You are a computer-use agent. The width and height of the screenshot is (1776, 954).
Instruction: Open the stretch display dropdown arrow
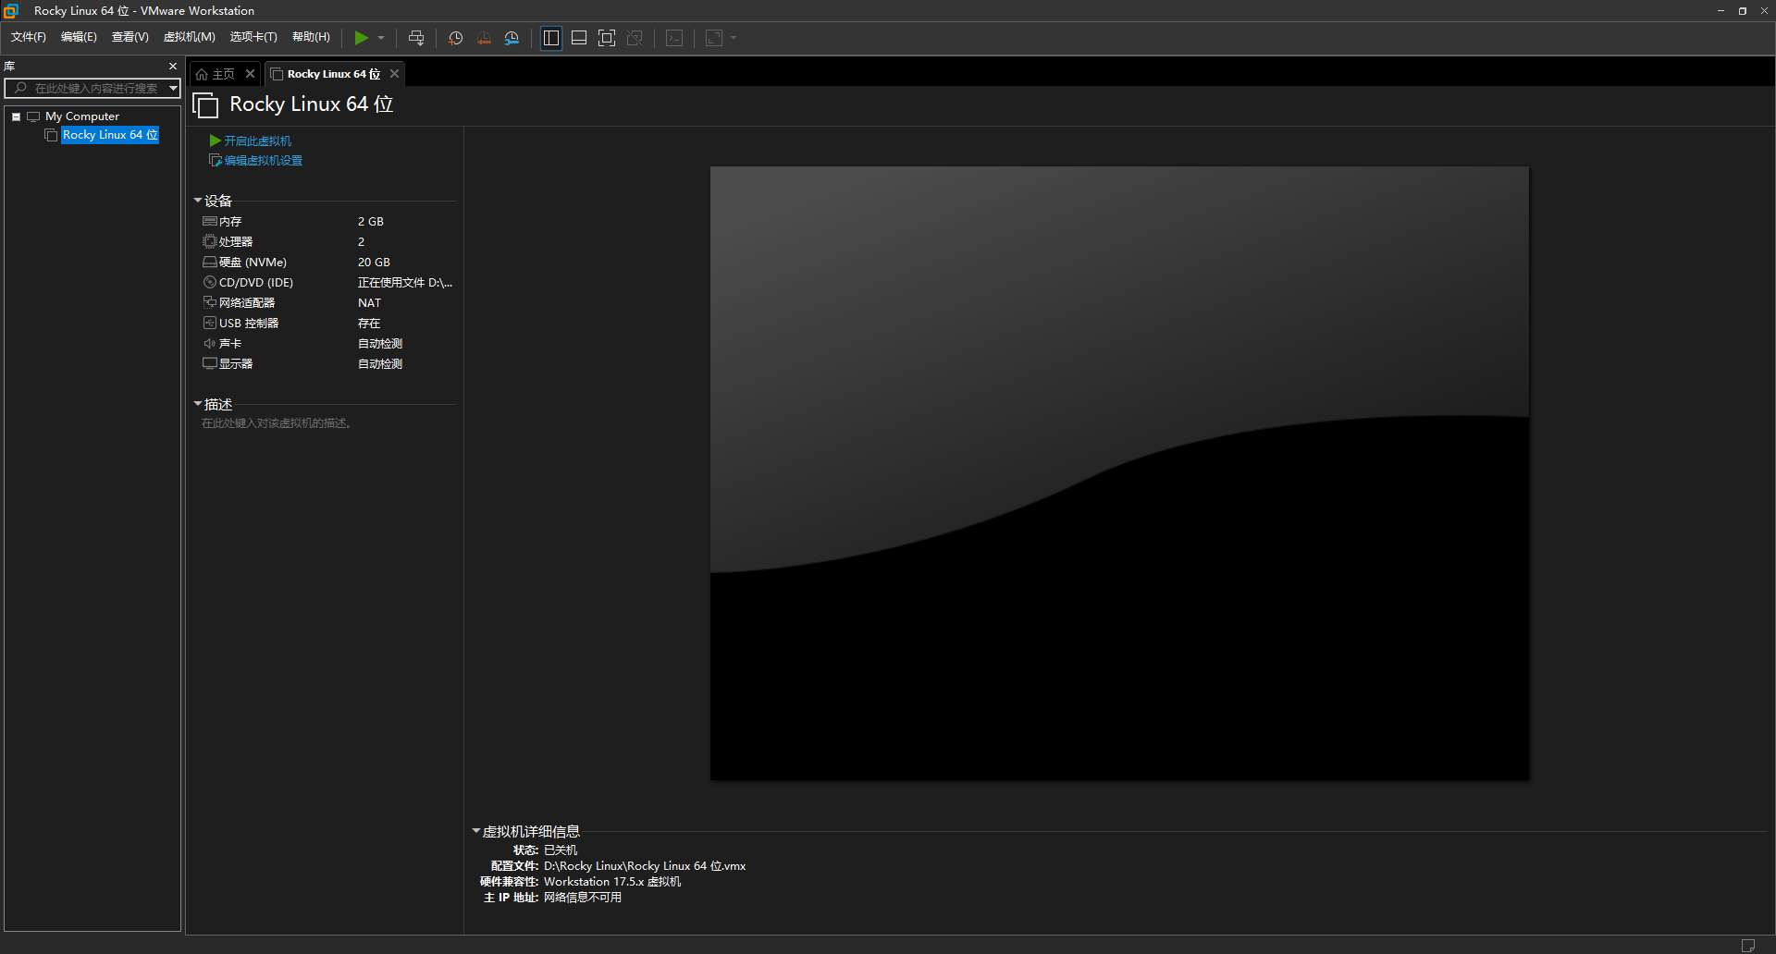734,38
